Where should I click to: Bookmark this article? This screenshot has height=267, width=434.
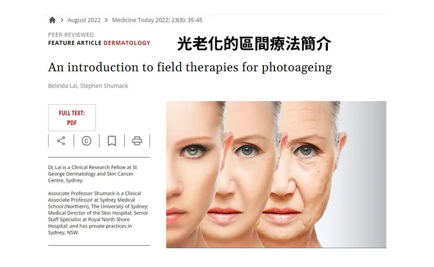[x=112, y=141]
